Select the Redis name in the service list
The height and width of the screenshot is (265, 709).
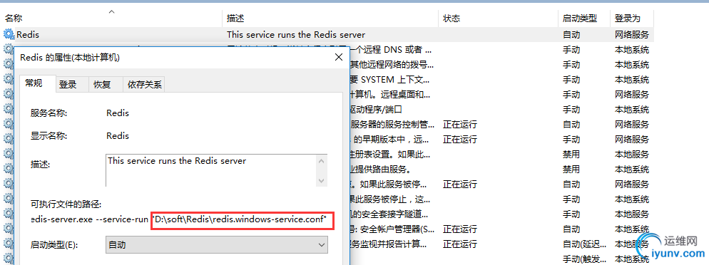(28, 35)
